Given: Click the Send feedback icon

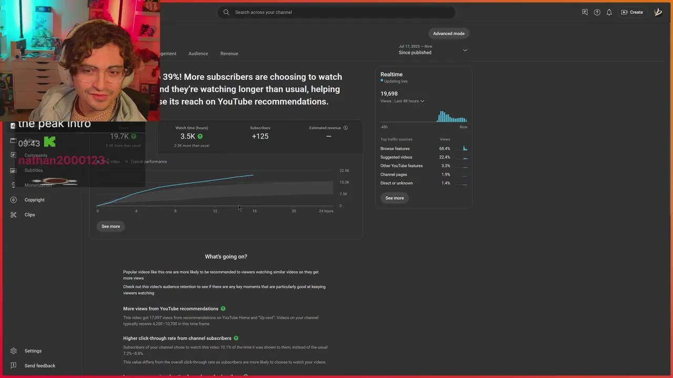Looking at the screenshot, I should coord(14,365).
